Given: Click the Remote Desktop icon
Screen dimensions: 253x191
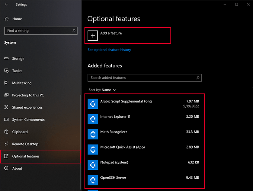Looking at the screenshot, I should pos(6,144).
